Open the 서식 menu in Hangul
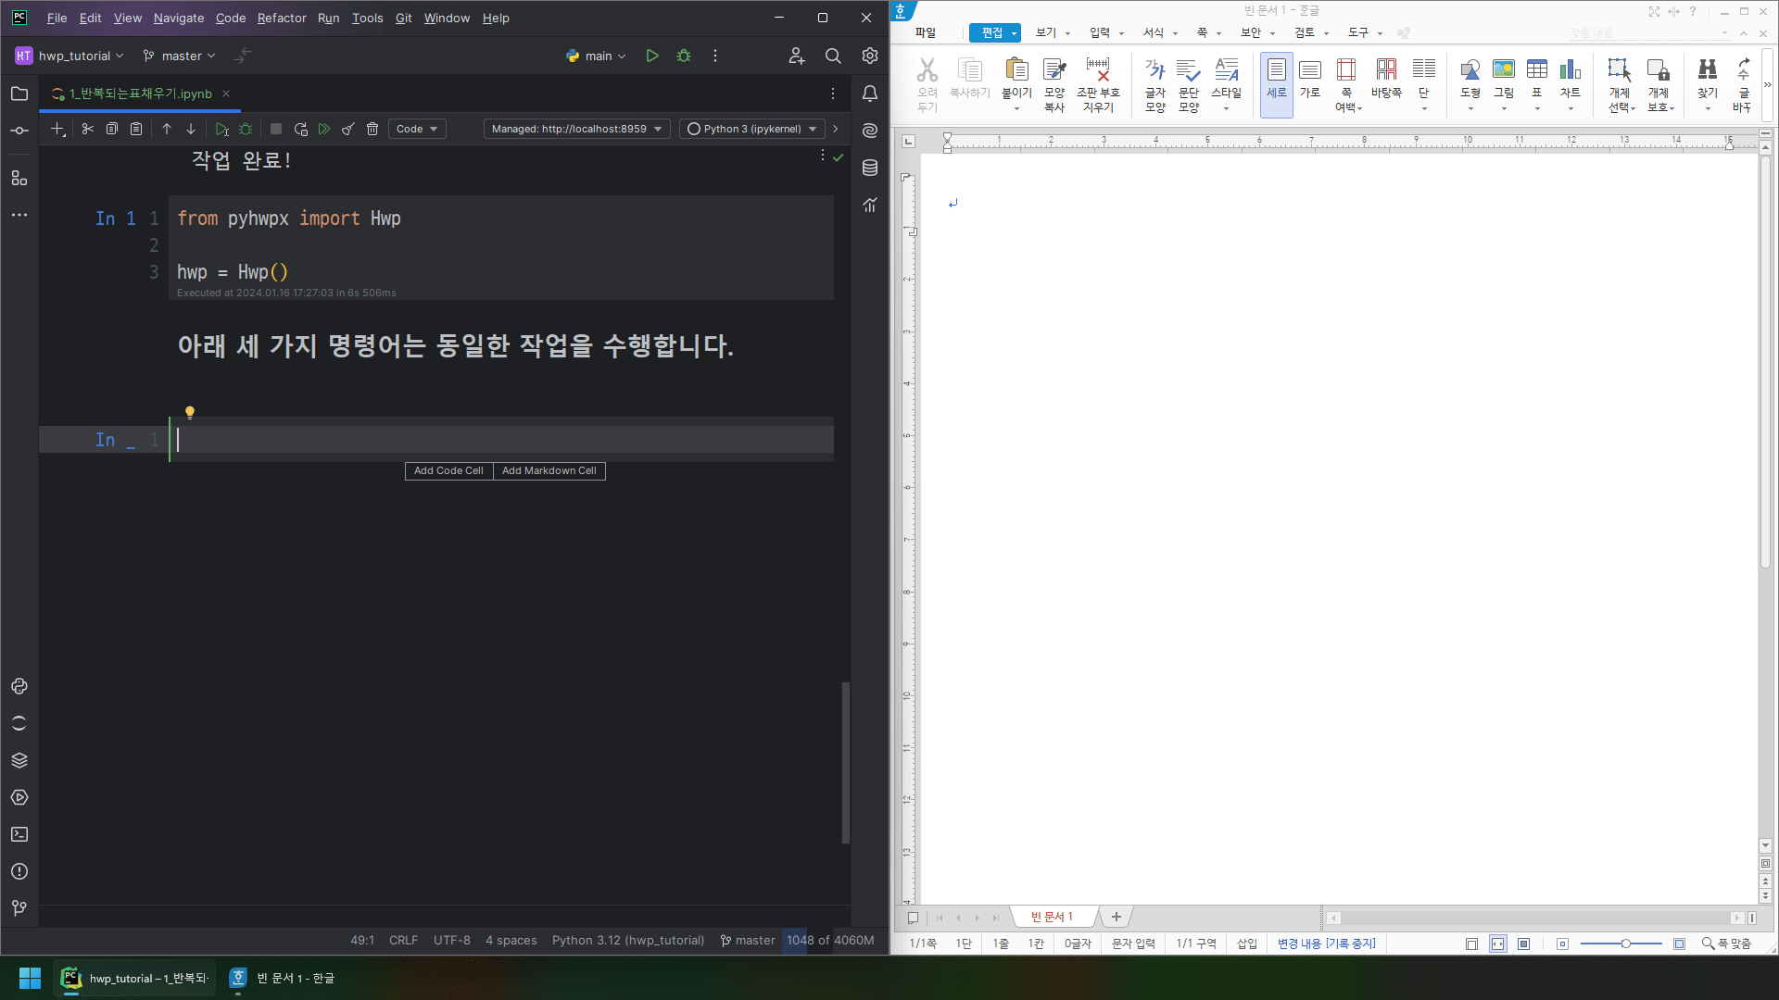The width and height of the screenshot is (1779, 1000). click(x=1153, y=32)
